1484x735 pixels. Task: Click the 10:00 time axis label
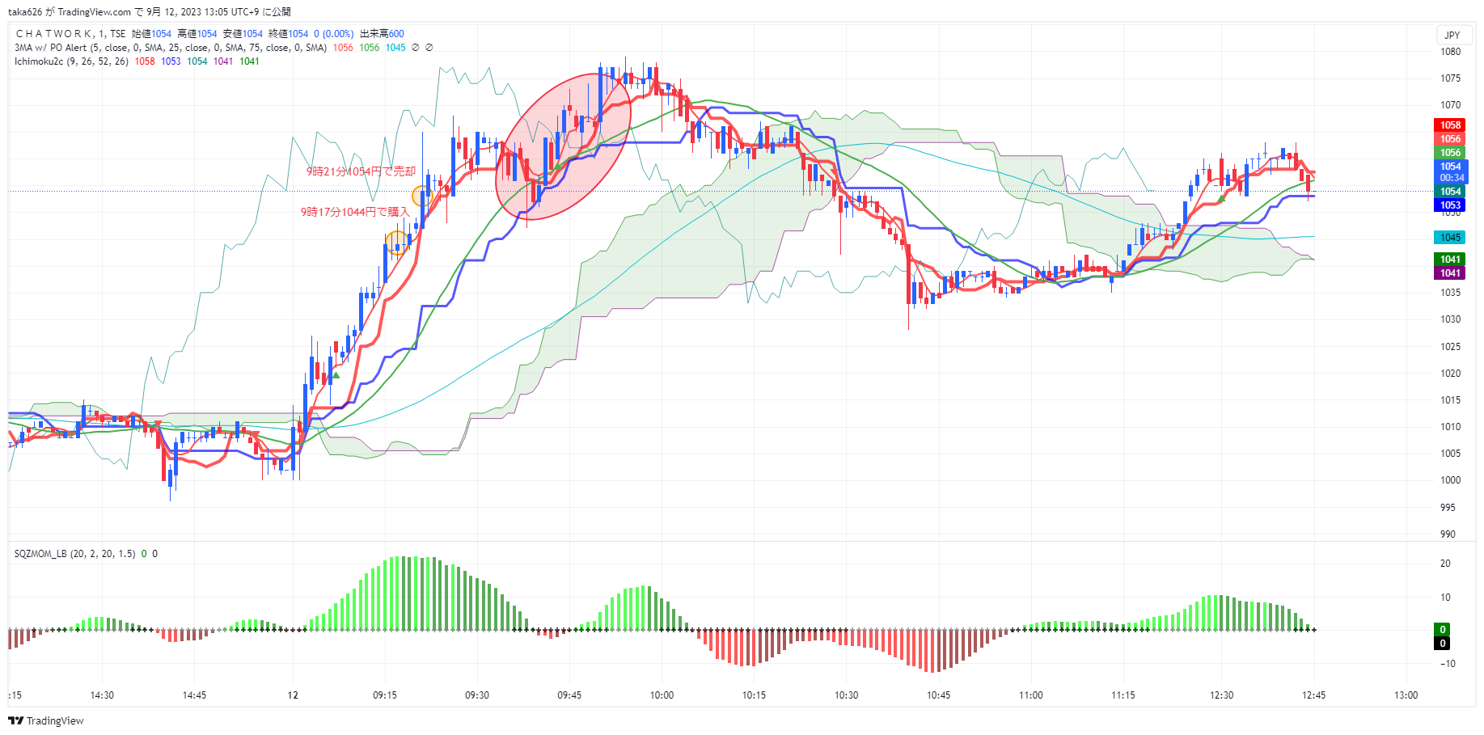pos(662,695)
